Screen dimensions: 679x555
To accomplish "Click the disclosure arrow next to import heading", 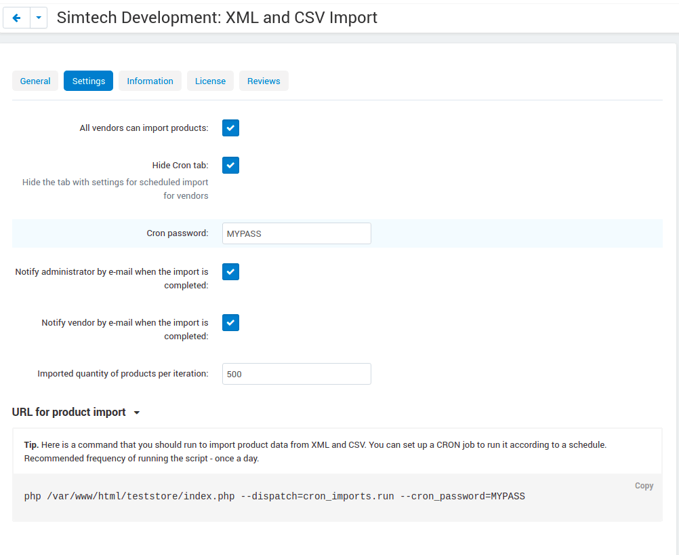I will pyautogui.click(x=137, y=413).
